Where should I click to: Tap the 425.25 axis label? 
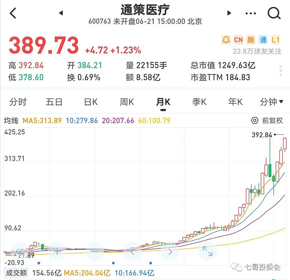(x=14, y=132)
